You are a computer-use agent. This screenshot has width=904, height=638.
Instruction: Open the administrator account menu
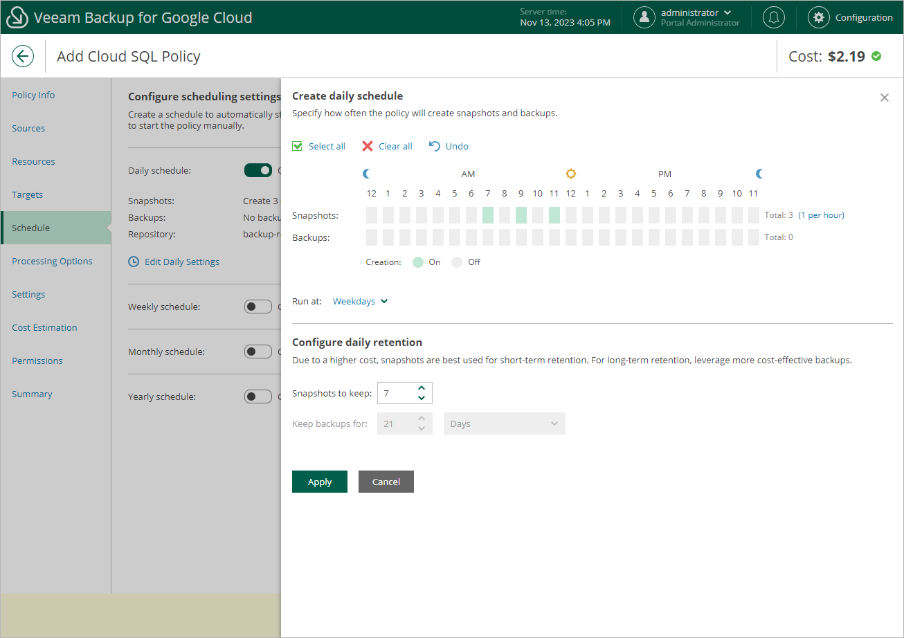[x=696, y=12]
